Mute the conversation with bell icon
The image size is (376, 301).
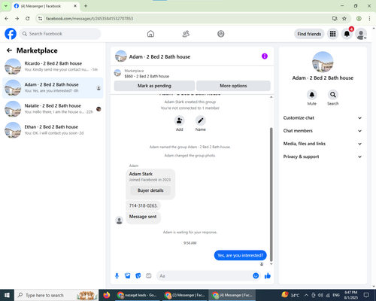pyautogui.click(x=312, y=95)
